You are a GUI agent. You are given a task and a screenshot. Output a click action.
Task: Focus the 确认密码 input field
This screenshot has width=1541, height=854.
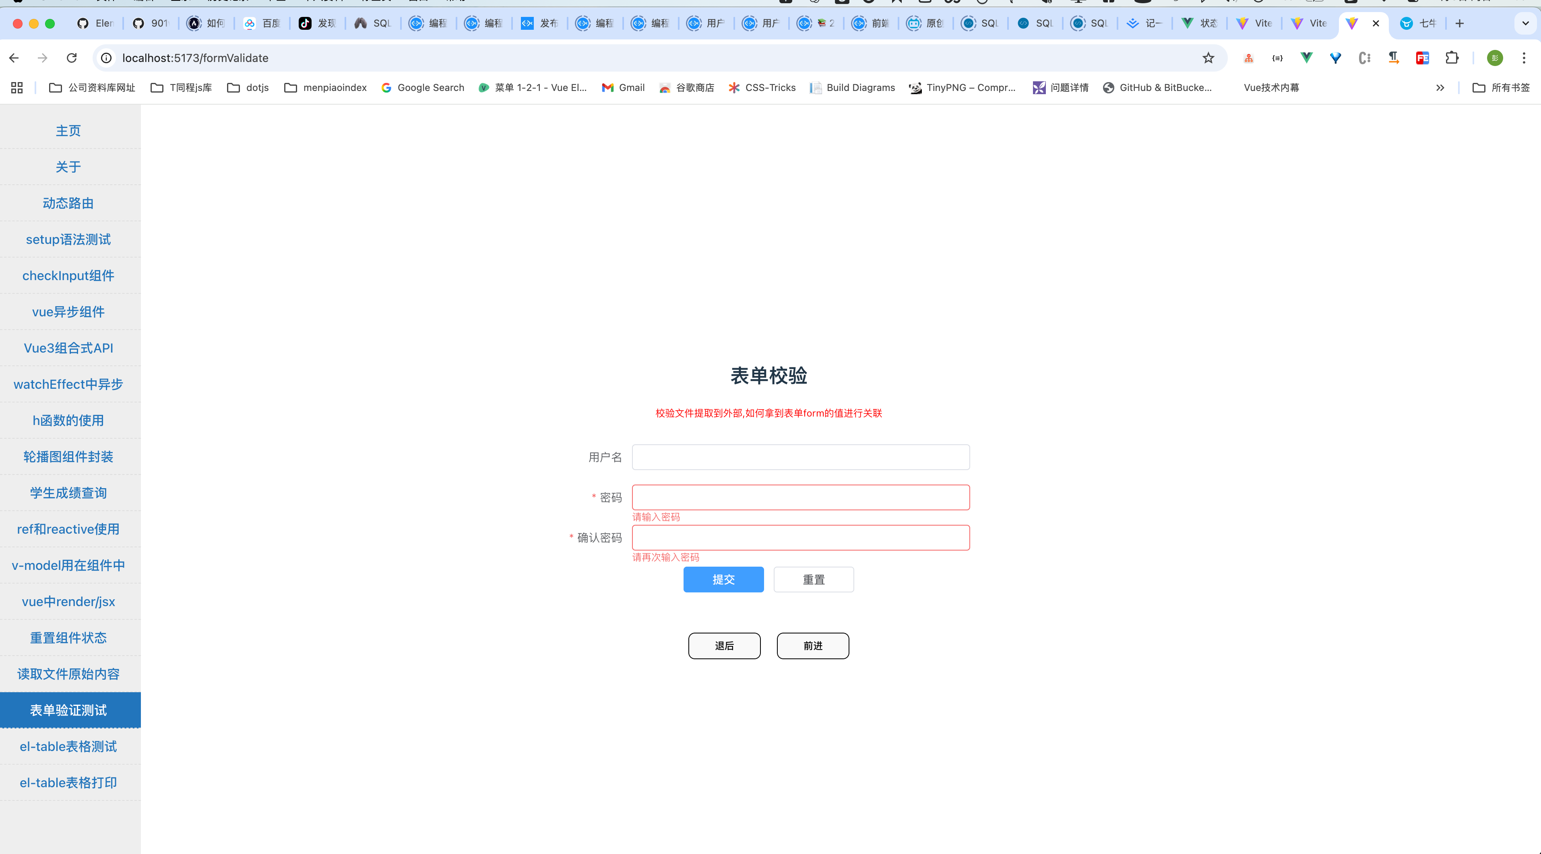pyautogui.click(x=800, y=538)
